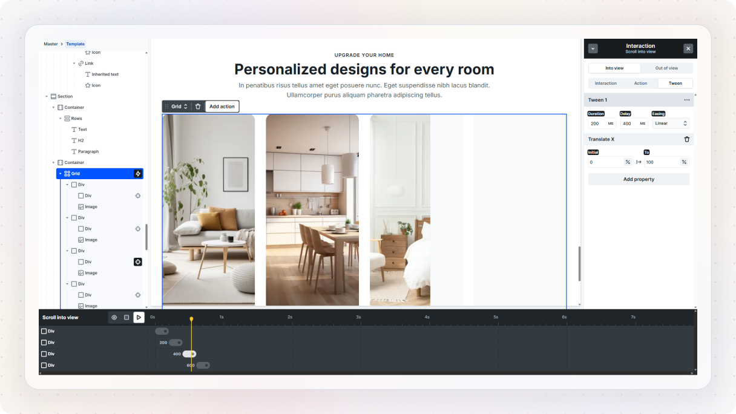Click the MS unit in the Duration field

(611, 123)
